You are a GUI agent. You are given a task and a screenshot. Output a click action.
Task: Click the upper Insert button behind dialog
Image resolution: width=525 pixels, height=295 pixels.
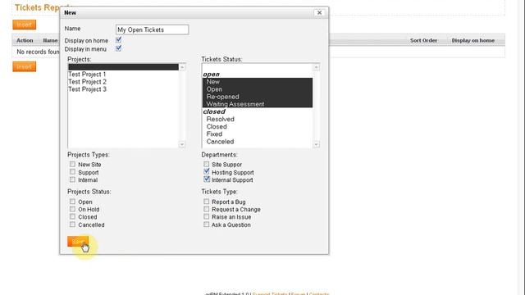[x=24, y=25]
